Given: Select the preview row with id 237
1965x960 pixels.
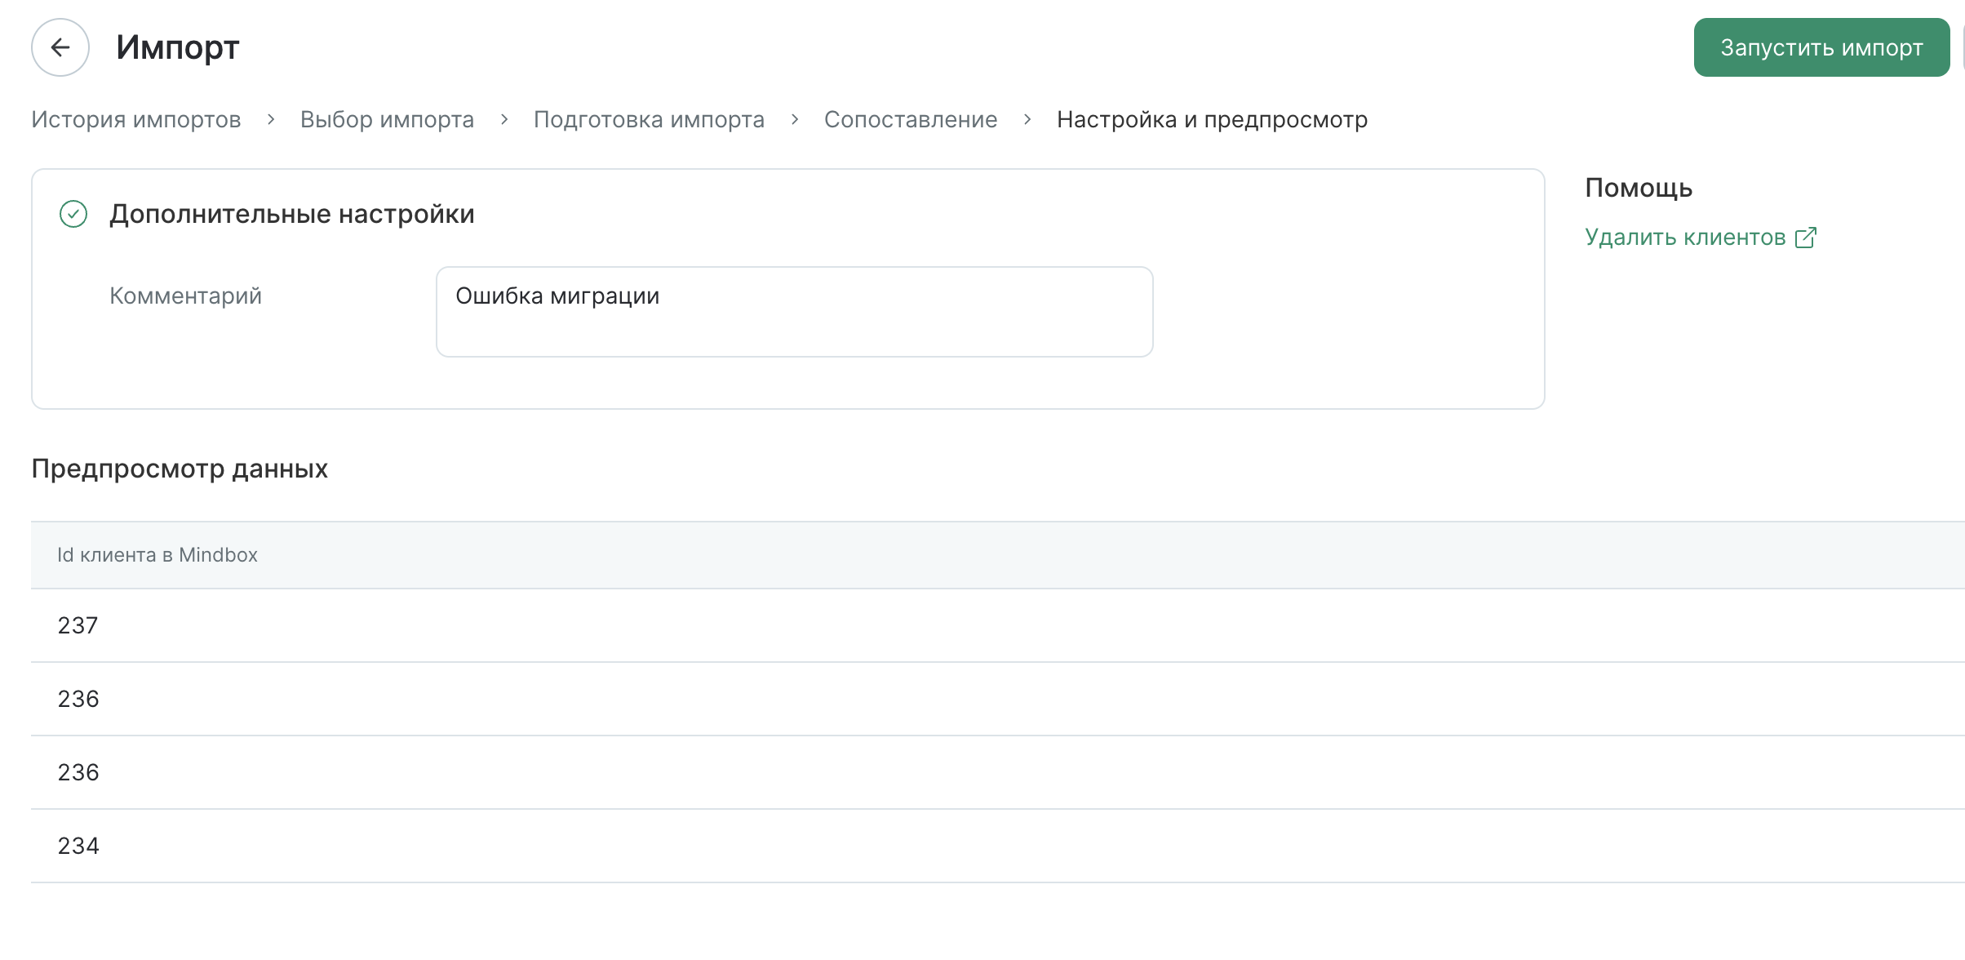Looking at the screenshot, I should (998, 625).
